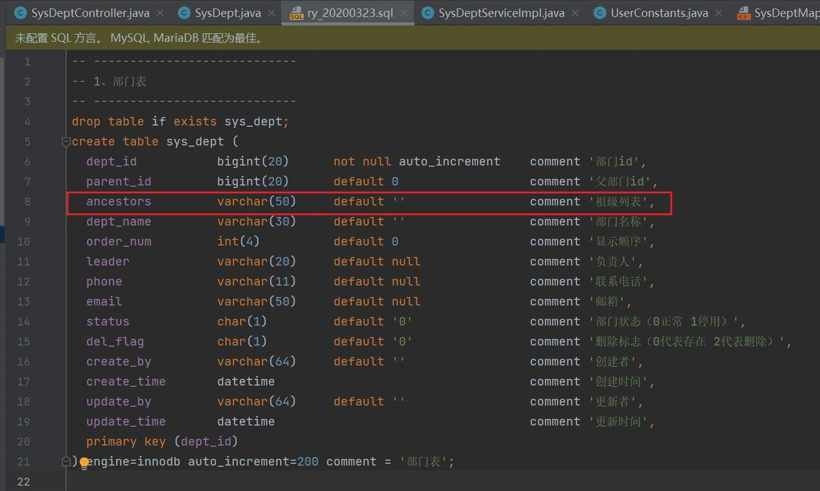
Task: Click the class icon on SysDeptServiceImpl.java tab
Action: (428, 13)
